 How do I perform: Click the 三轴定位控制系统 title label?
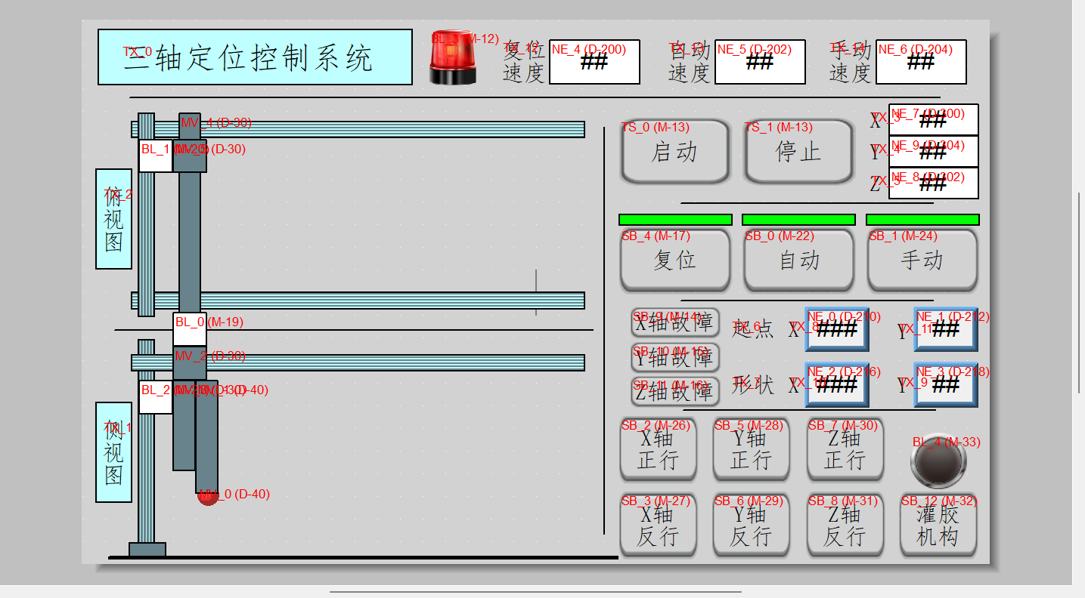pos(255,57)
